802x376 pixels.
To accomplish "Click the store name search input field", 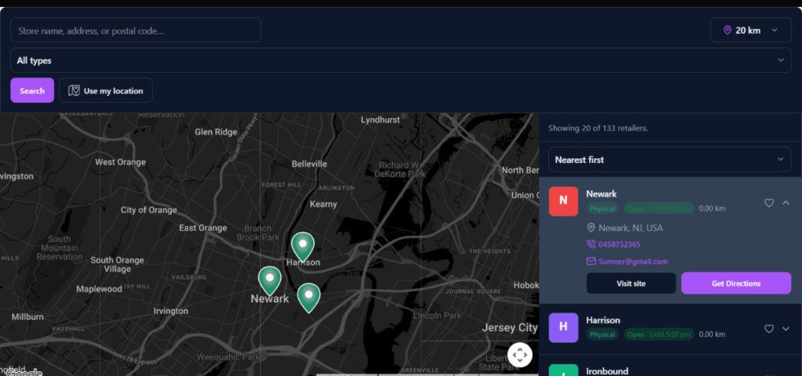I will 135,31.
